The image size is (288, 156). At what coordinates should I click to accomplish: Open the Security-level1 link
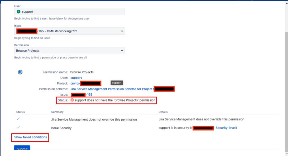(x=226, y=128)
